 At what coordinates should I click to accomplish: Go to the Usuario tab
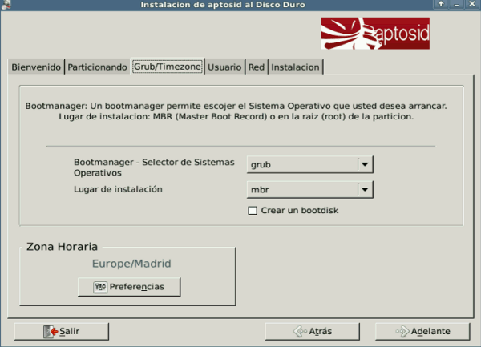[224, 67]
